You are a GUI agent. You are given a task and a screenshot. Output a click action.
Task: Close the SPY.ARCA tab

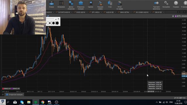tap(101, 12)
